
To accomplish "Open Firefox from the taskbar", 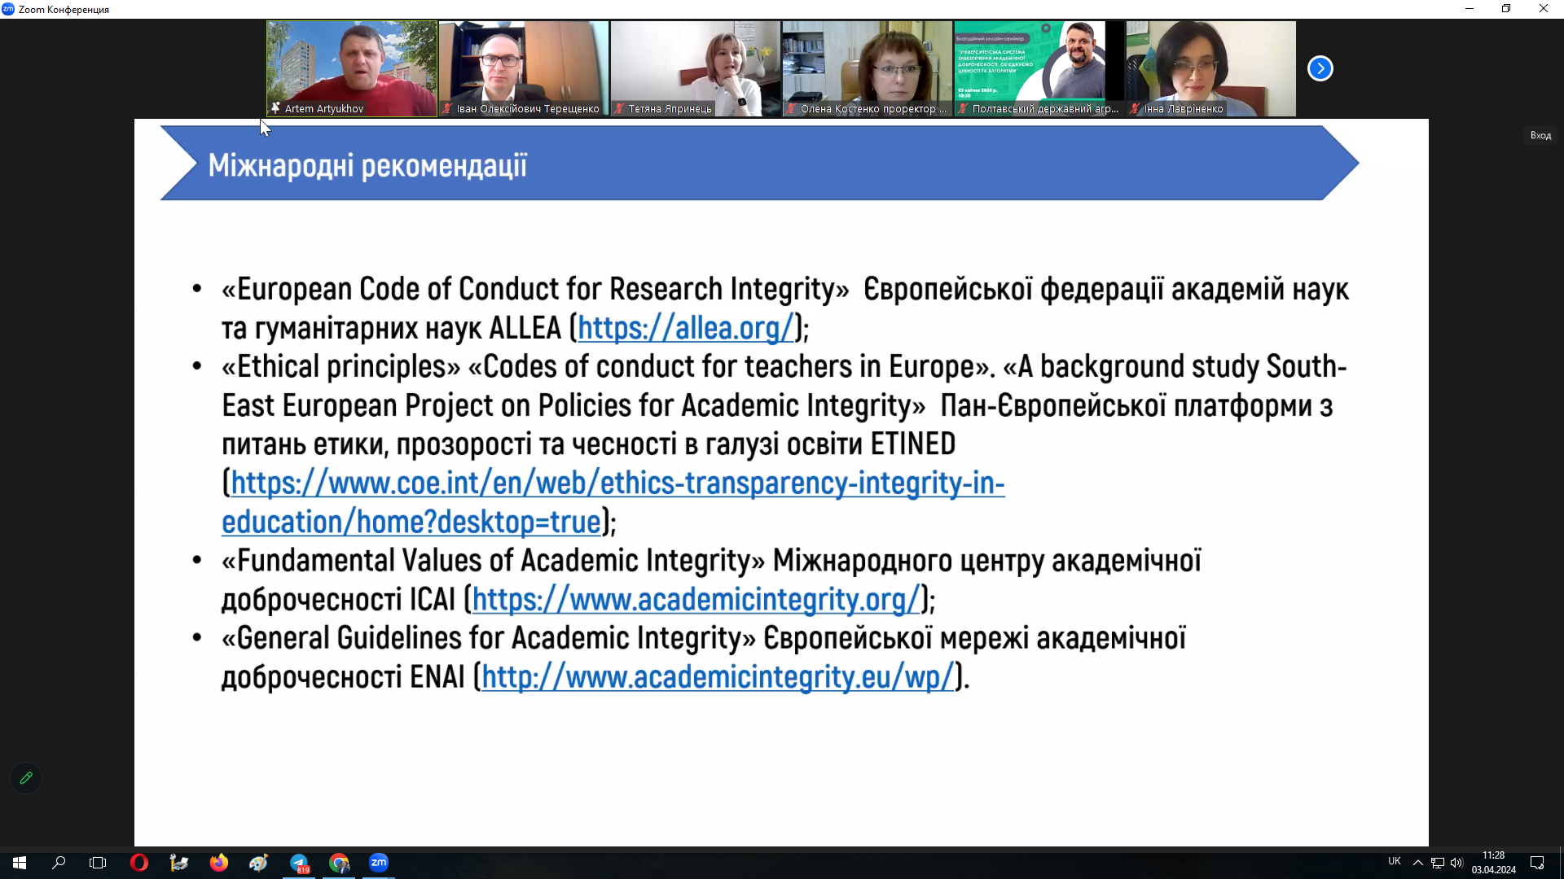I will point(218,863).
